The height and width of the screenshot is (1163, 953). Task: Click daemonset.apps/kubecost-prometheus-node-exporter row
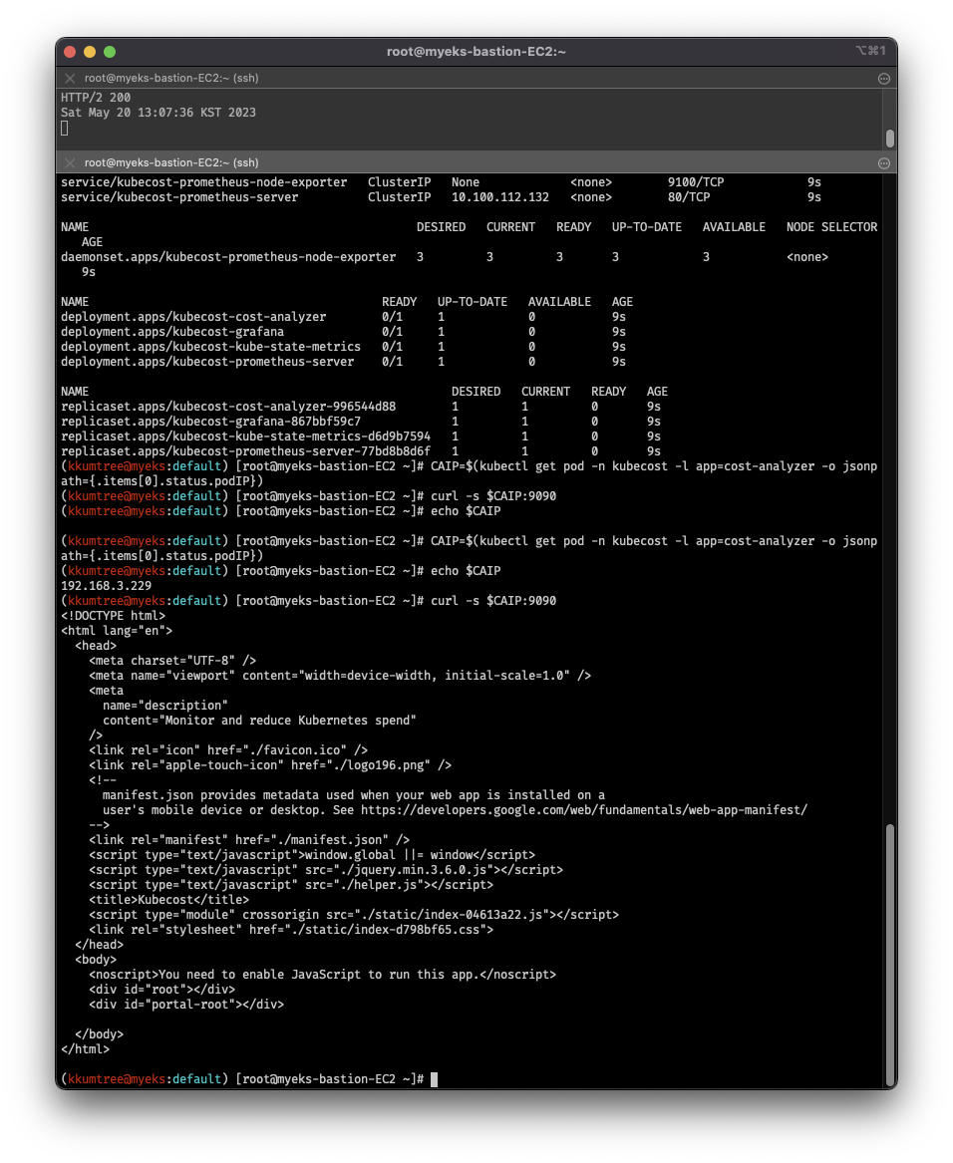(x=444, y=257)
